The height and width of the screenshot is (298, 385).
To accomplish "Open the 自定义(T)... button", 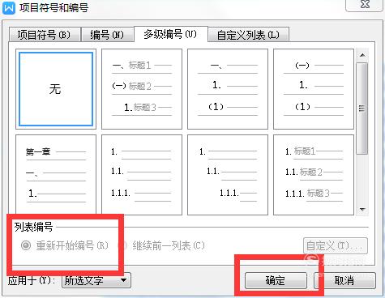I will (336, 245).
